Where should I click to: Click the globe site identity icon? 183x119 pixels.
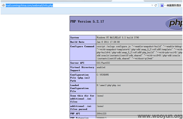click(x=4, y=5)
